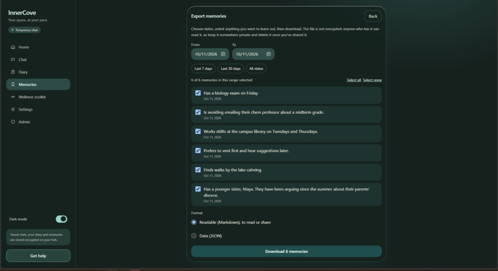Choose Last 30 days range
Screen dimensions: 498x271
point(230,69)
